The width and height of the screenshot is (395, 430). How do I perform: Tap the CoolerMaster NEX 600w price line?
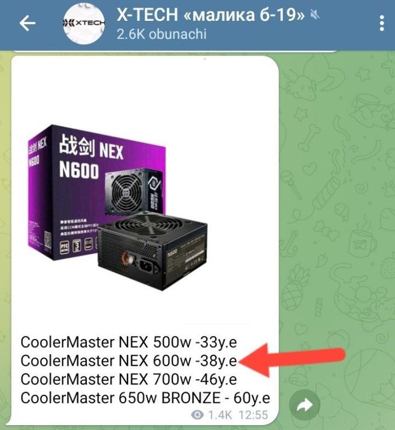[x=129, y=360]
